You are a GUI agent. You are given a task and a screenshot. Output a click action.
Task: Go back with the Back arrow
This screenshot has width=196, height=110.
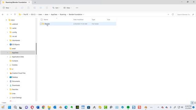(3, 14)
